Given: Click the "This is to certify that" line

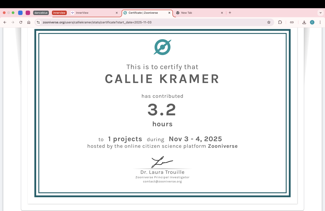Looking at the screenshot, I should point(162,67).
